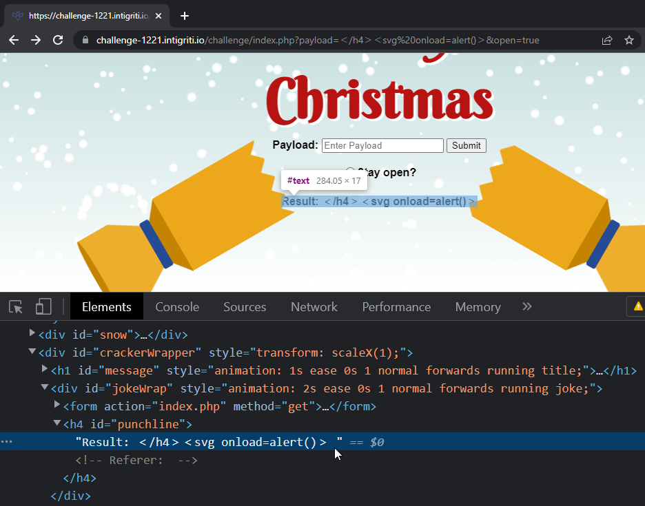Reload the current page

point(59,40)
